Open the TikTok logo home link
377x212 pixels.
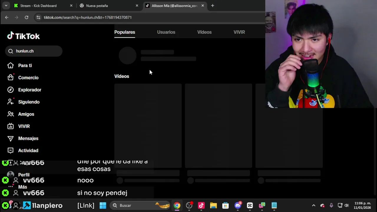click(x=24, y=36)
